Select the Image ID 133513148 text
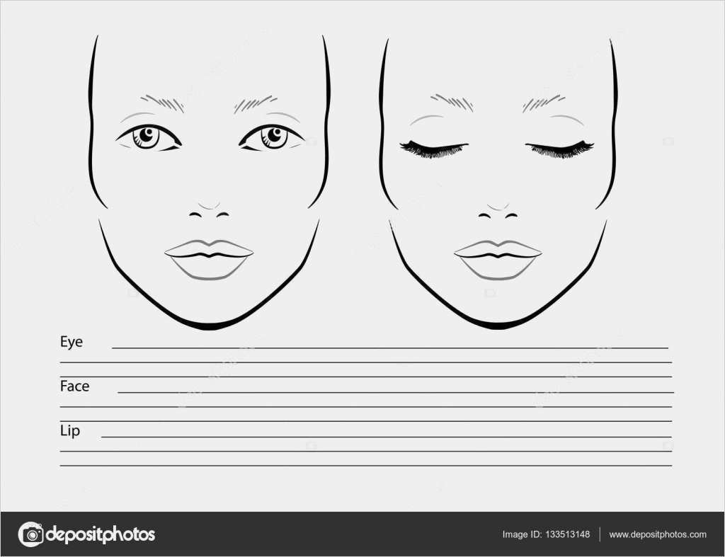This screenshot has width=725, height=557. pos(545,534)
